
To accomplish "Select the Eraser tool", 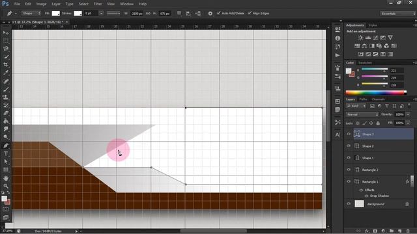I will pyautogui.click(x=6, y=113).
